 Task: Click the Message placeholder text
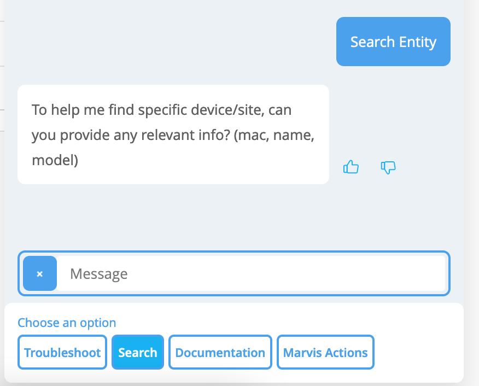(99, 273)
